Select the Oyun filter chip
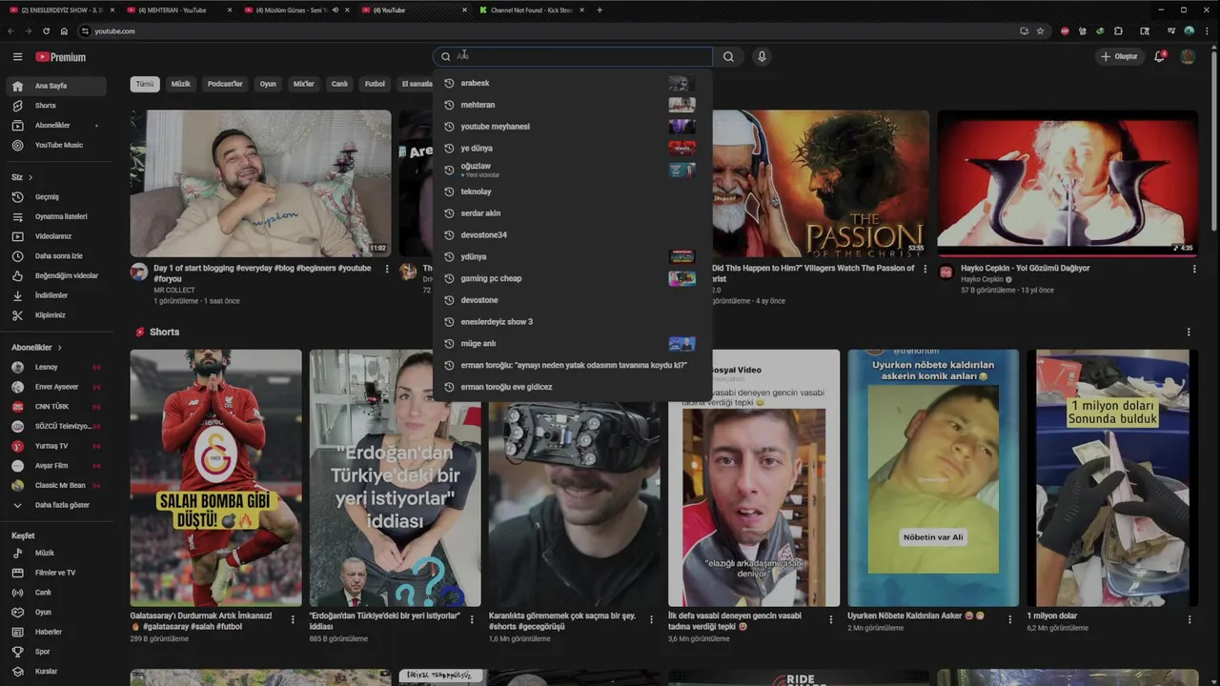 268,84
